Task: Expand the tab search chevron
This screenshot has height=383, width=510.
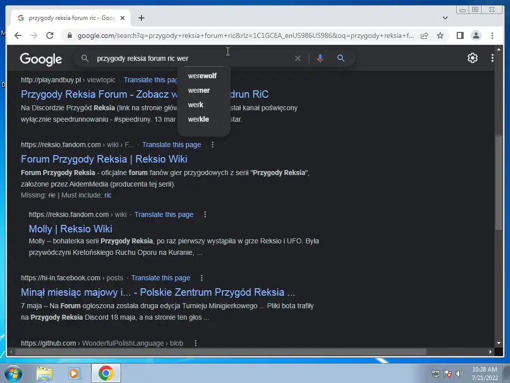Action: tap(445, 18)
